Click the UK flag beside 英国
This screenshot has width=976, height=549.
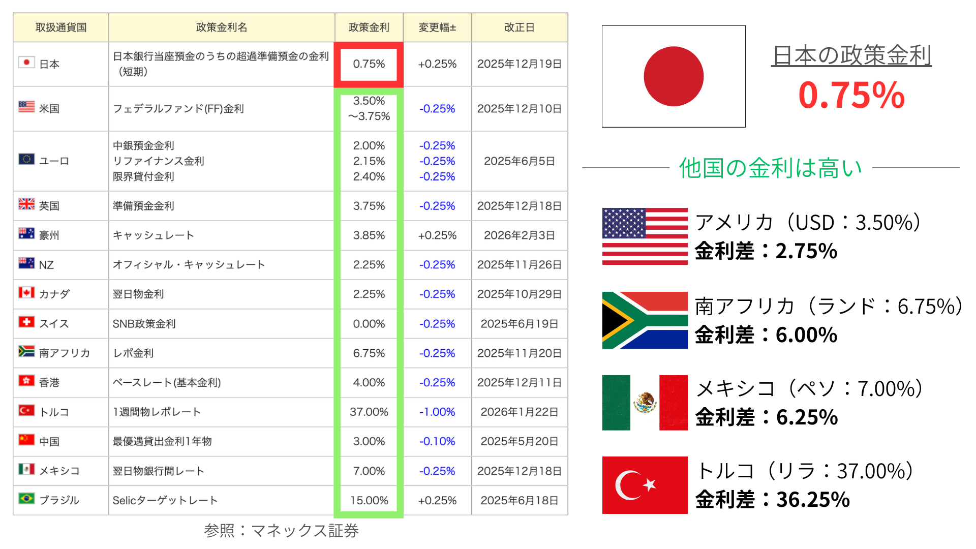[x=26, y=204]
